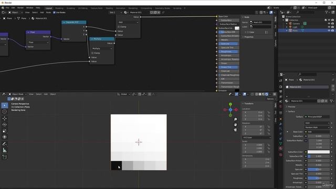Adjust the Specular slider in material properties
336x189 pixels.
point(319,170)
